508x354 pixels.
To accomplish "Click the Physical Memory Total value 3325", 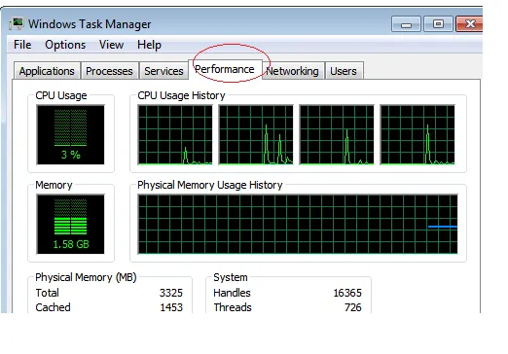I will pos(171,293).
